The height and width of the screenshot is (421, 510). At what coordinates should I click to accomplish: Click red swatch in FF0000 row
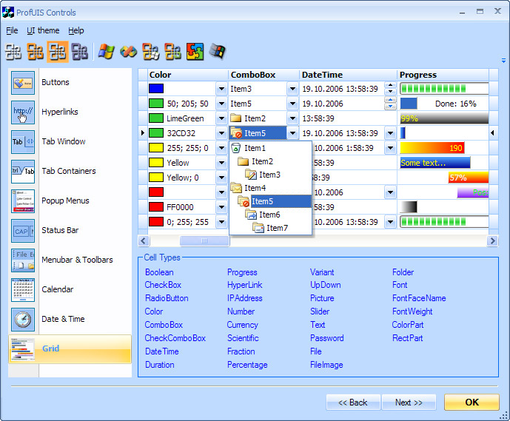pyautogui.click(x=156, y=206)
